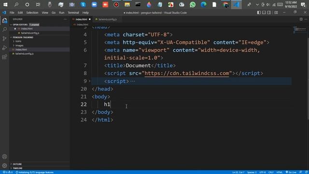Open the Help menu
Viewport: 309px width, 174px height.
click(85, 13)
